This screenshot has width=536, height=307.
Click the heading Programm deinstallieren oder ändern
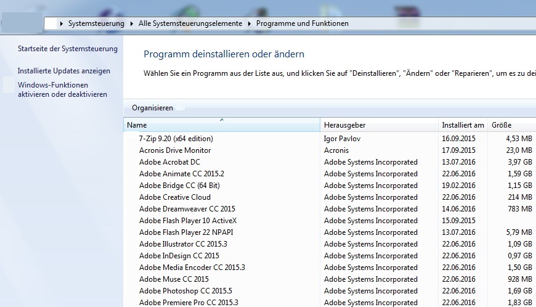224,54
